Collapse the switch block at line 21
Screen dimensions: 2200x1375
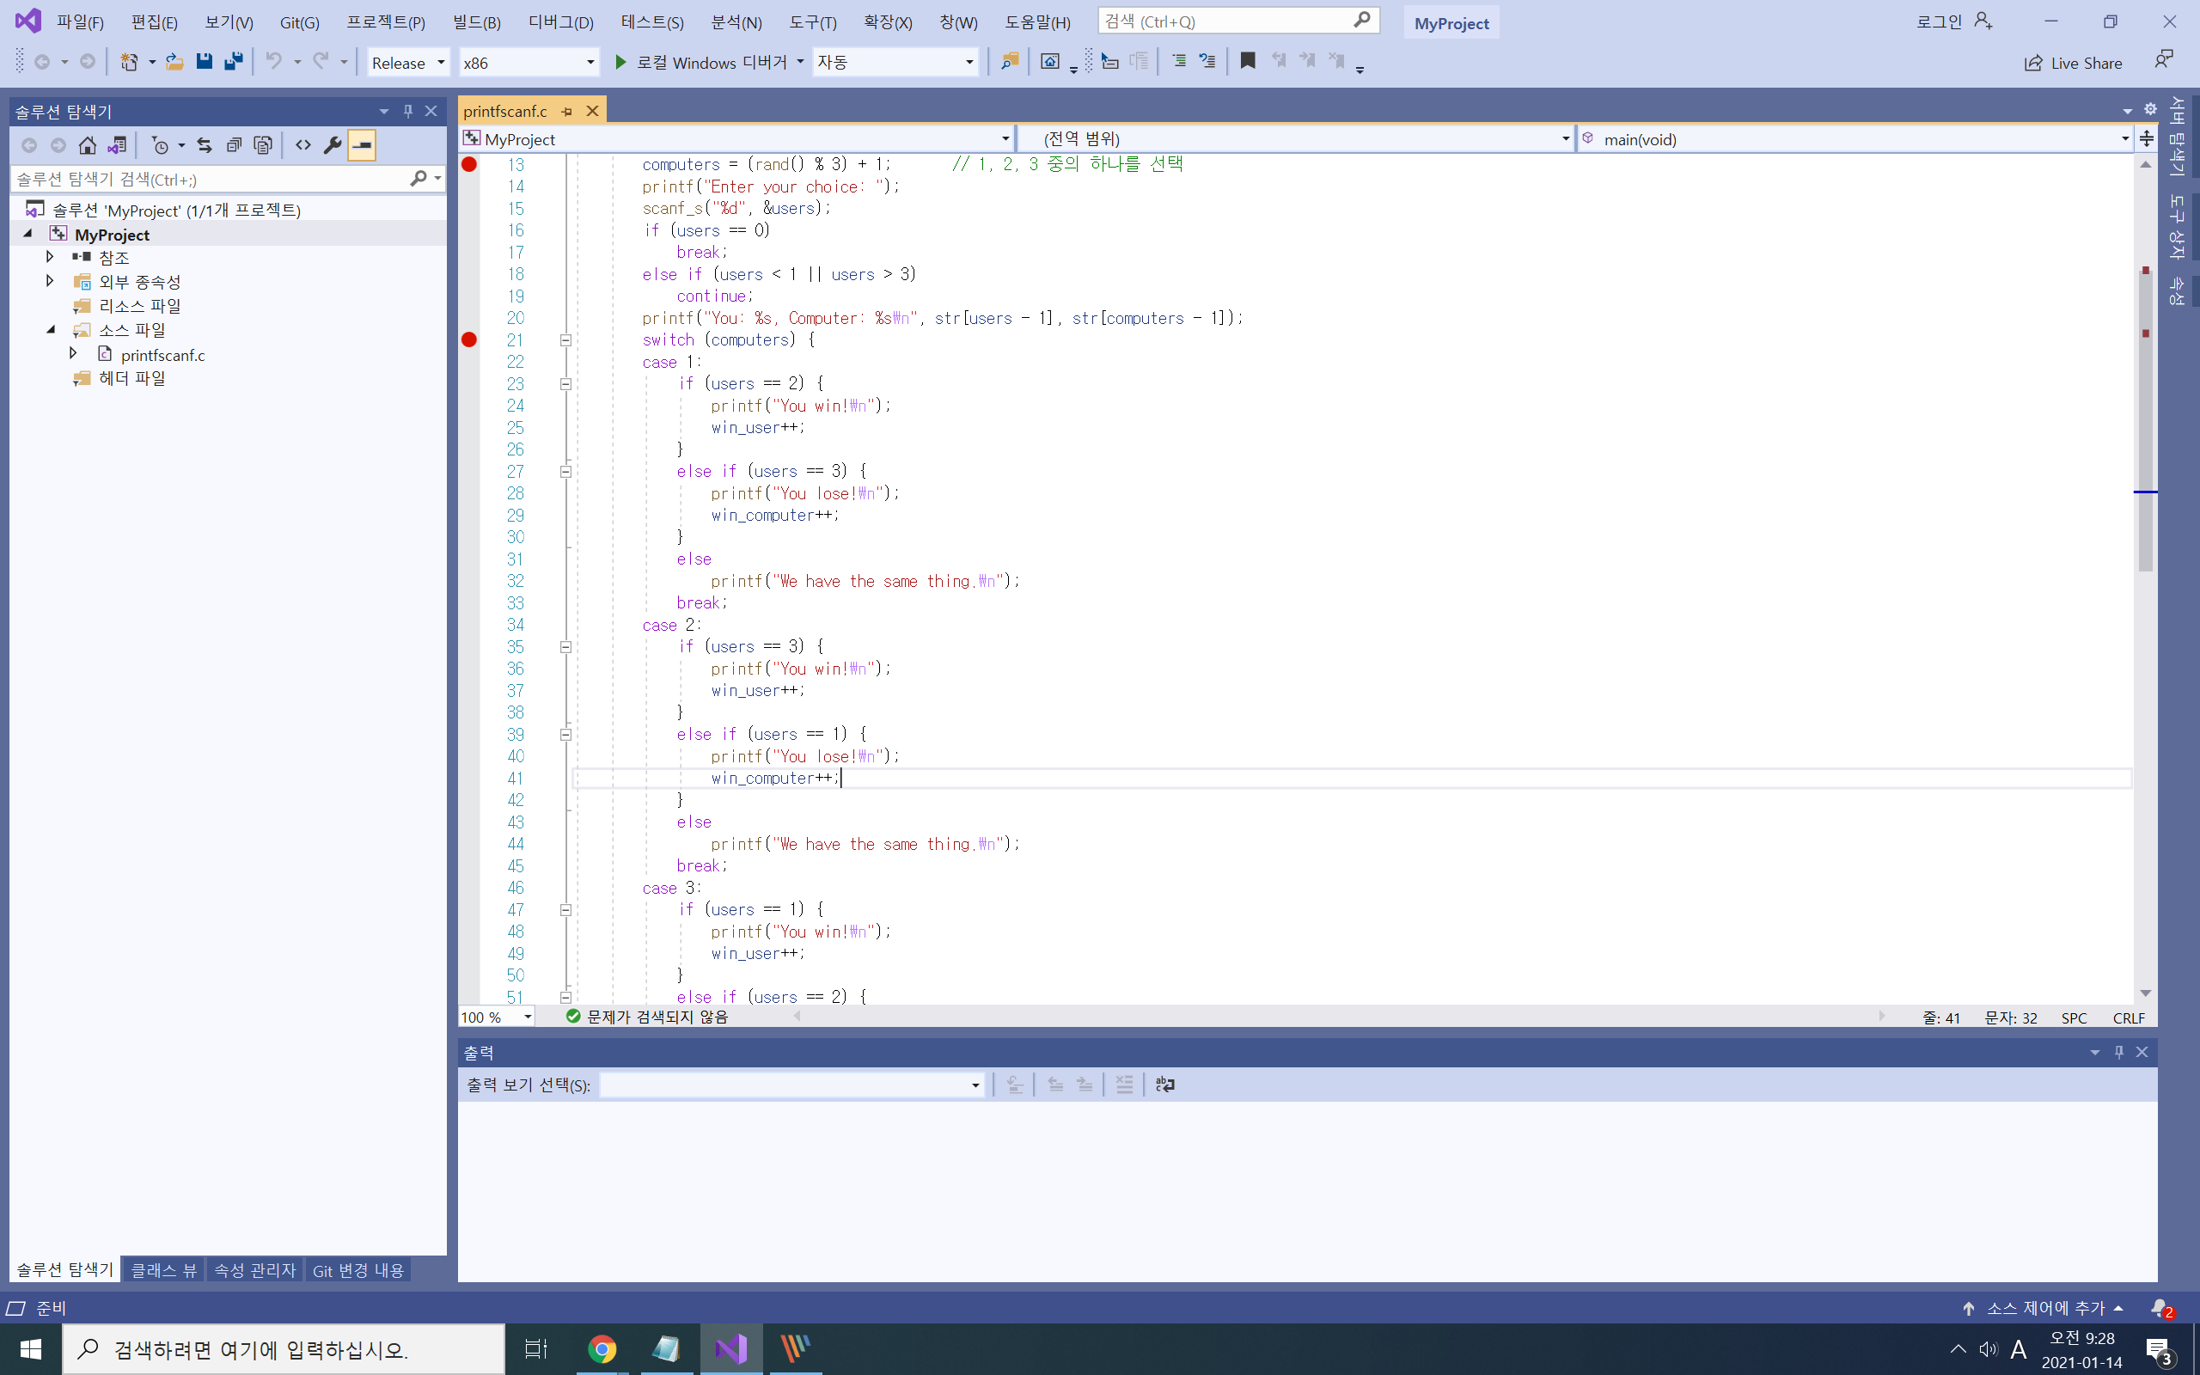[x=565, y=340]
